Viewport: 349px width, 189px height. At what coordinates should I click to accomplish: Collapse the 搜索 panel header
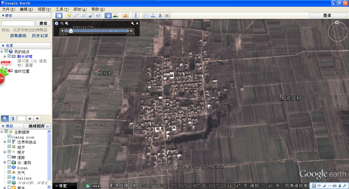coord(26,16)
